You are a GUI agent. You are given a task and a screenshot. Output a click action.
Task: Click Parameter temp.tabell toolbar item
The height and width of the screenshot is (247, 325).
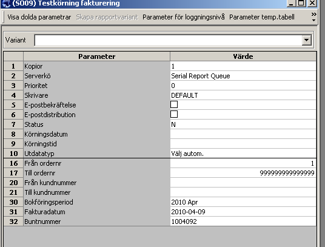262,17
